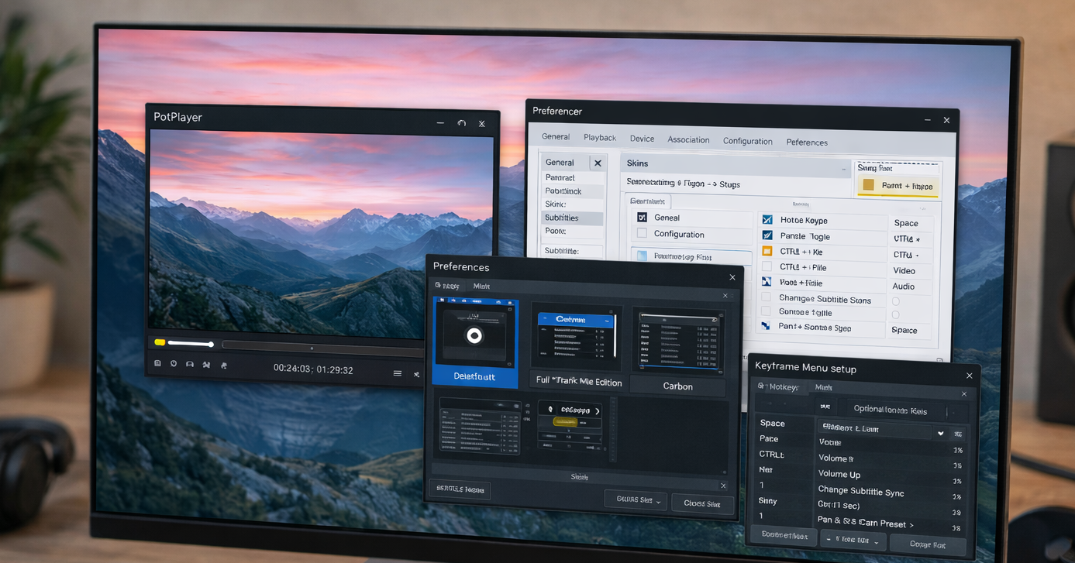Click the pin icon right of playlist menu
1075x563 pixels.
pyautogui.click(x=416, y=375)
